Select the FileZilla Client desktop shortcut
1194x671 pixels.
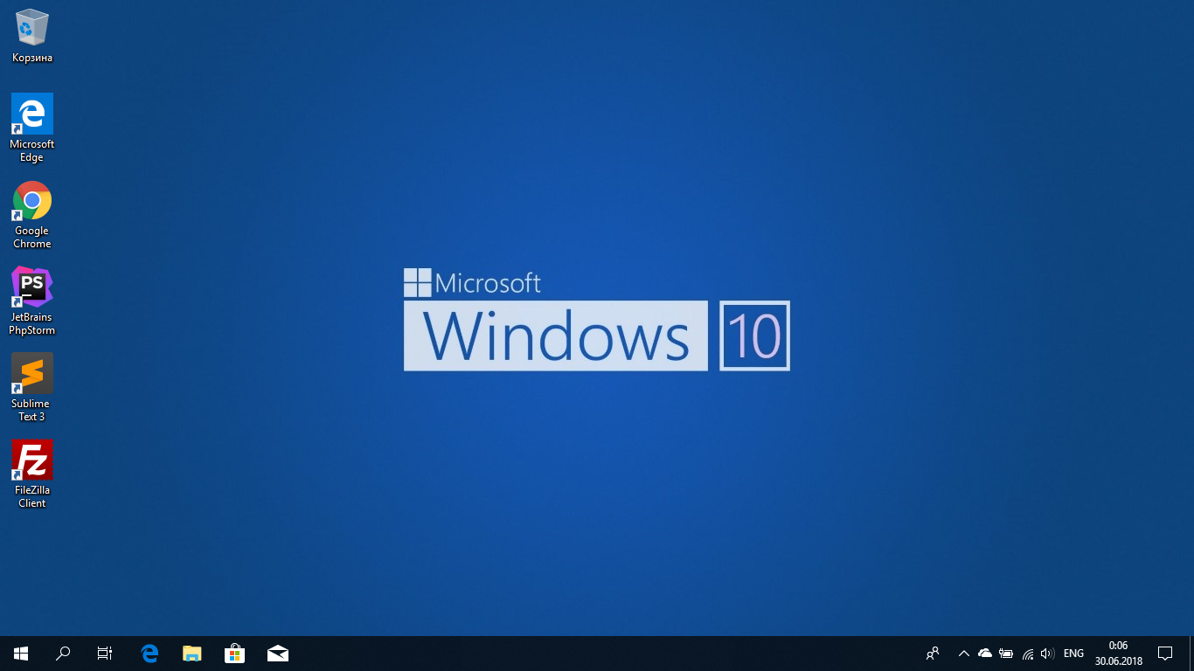pyautogui.click(x=32, y=474)
